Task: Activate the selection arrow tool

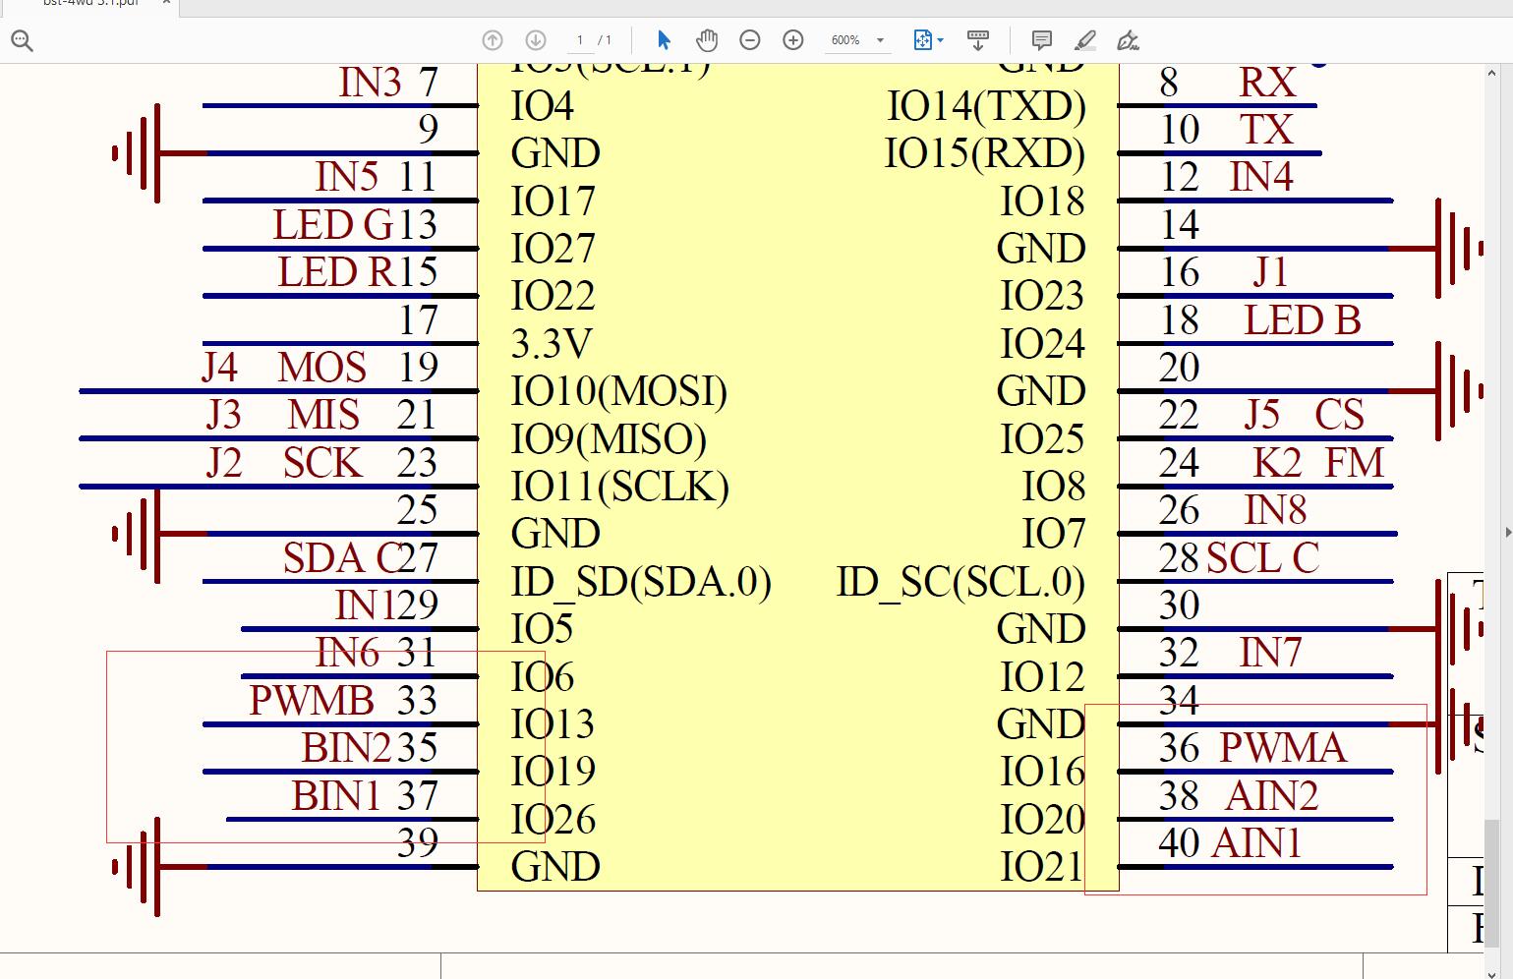Action: click(664, 40)
